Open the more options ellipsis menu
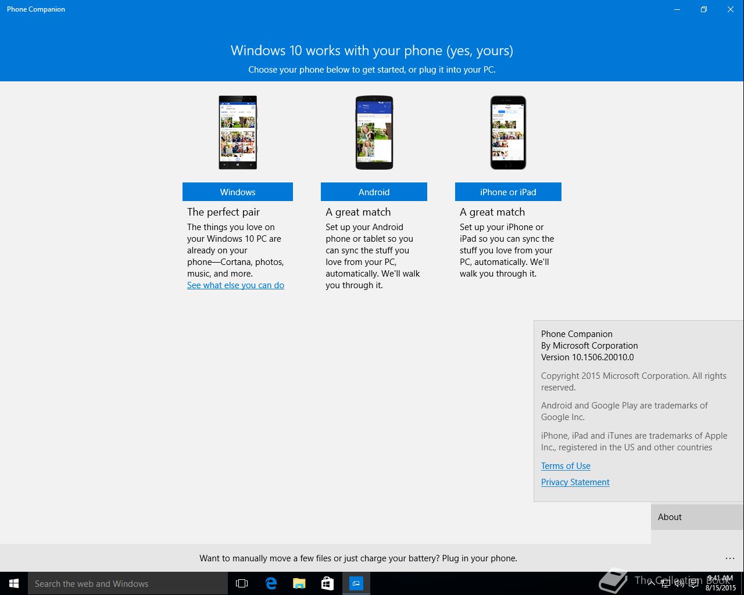 730,558
